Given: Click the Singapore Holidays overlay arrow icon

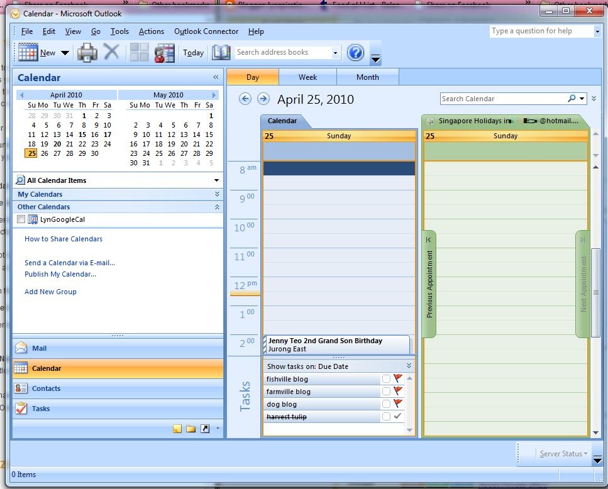Looking at the screenshot, I should click(x=430, y=121).
